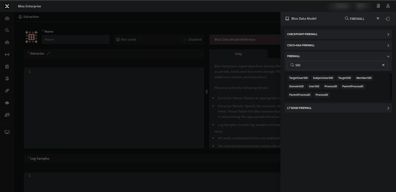Click the collapse panel arrow icon
This screenshot has height=192, width=396.
click(x=387, y=19)
